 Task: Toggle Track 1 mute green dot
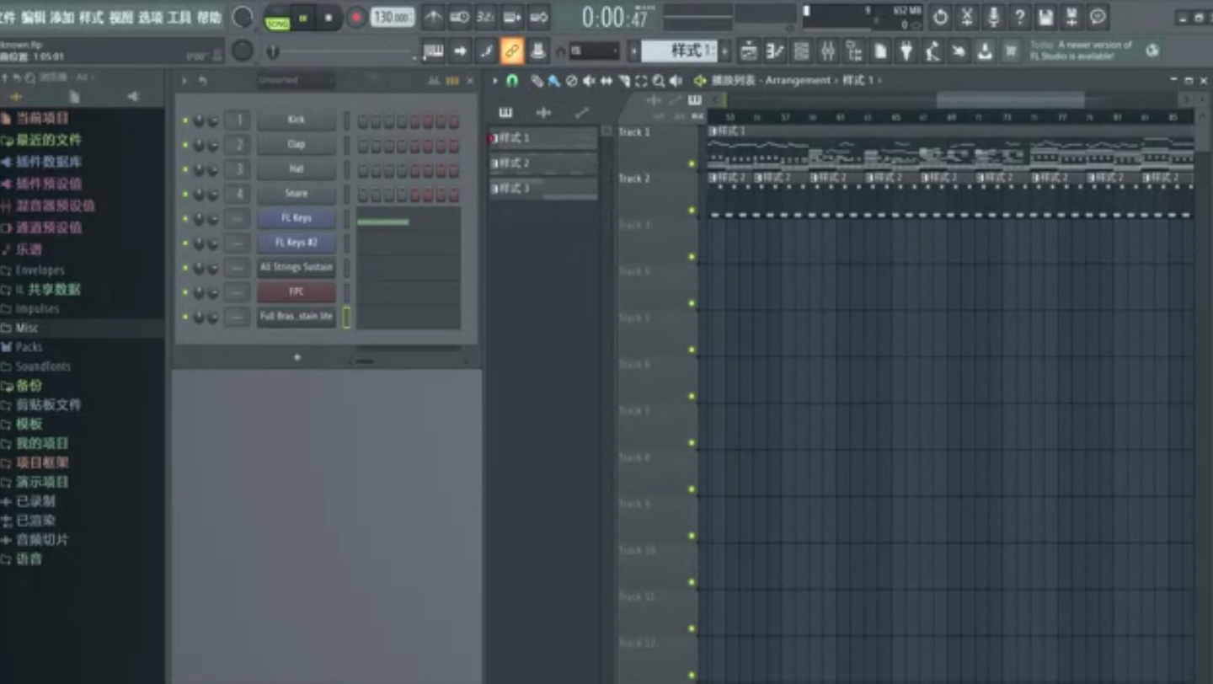coord(692,163)
